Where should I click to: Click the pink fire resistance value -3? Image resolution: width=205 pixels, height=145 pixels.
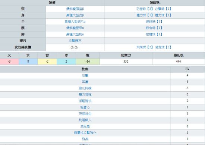[x=9, y=62]
